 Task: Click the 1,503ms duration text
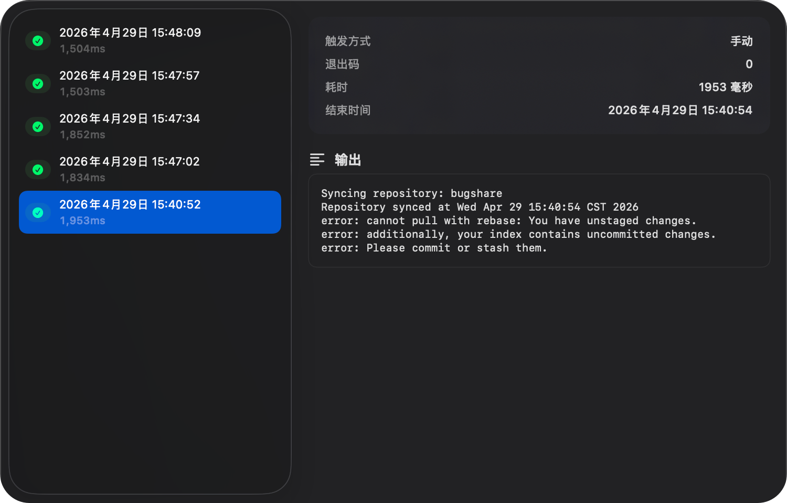click(82, 92)
